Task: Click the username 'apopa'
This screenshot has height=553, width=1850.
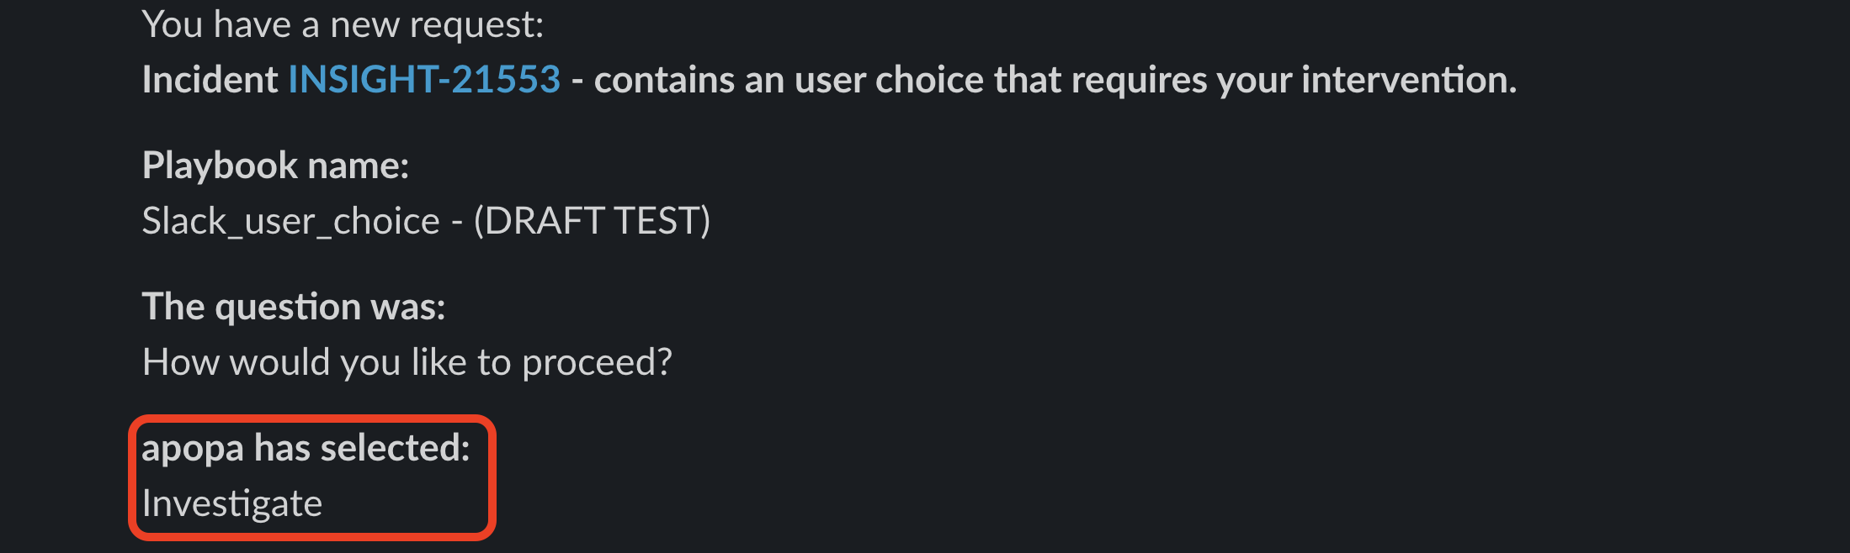Action: click(193, 448)
